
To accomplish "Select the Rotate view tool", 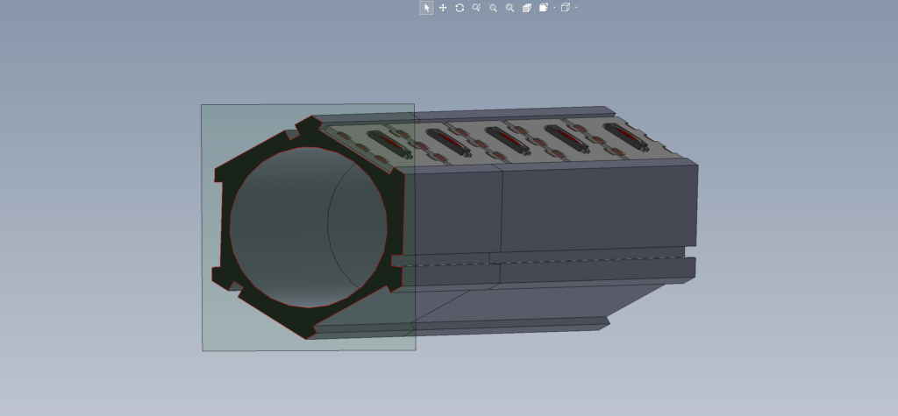I will (460, 8).
